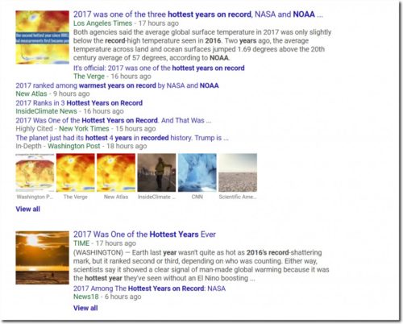Open New York Times 'And That Was' headline
Viewport: 403px width, 324px height.
click(x=114, y=120)
